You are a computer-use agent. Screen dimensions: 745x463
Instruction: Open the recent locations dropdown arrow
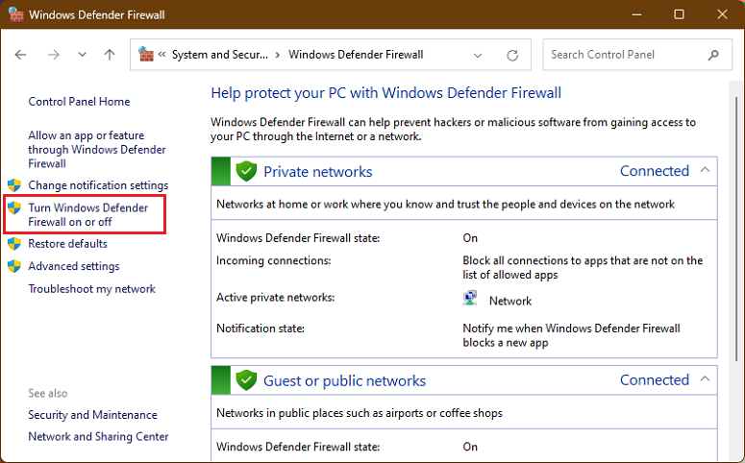point(83,55)
